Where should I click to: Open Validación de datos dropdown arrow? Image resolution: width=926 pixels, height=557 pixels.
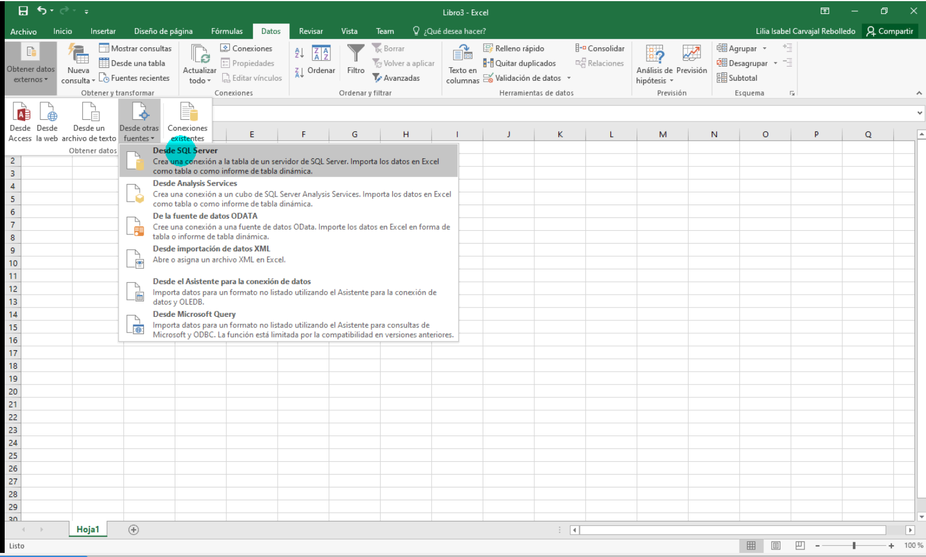coord(569,78)
